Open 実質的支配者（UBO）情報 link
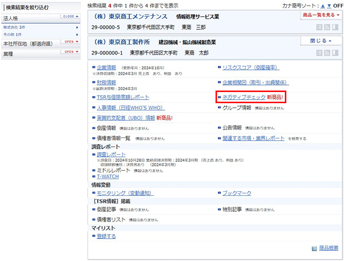Viewport: 344px width, 261px height. pyautogui.click(x=126, y=118)
